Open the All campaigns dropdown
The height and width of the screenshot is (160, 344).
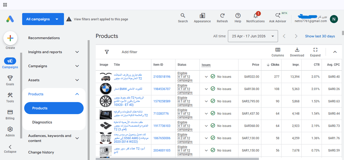point(43,19)
